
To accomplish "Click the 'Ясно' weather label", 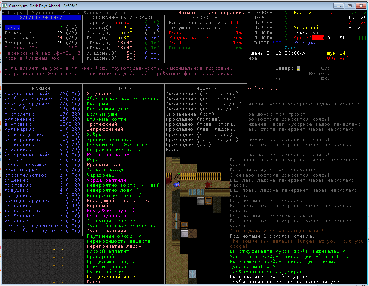I will pos(291,48).
